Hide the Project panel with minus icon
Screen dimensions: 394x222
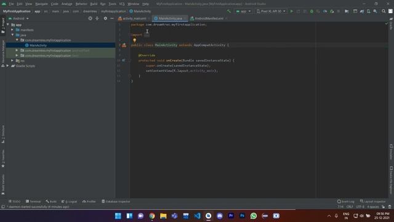(112, 18)
